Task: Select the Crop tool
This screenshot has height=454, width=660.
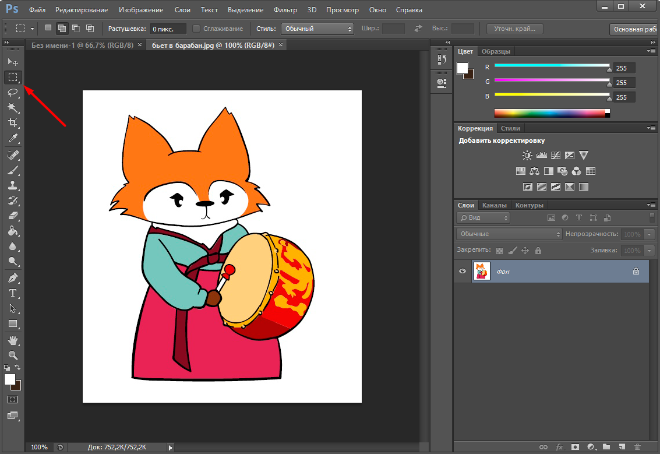Action: 13,122
